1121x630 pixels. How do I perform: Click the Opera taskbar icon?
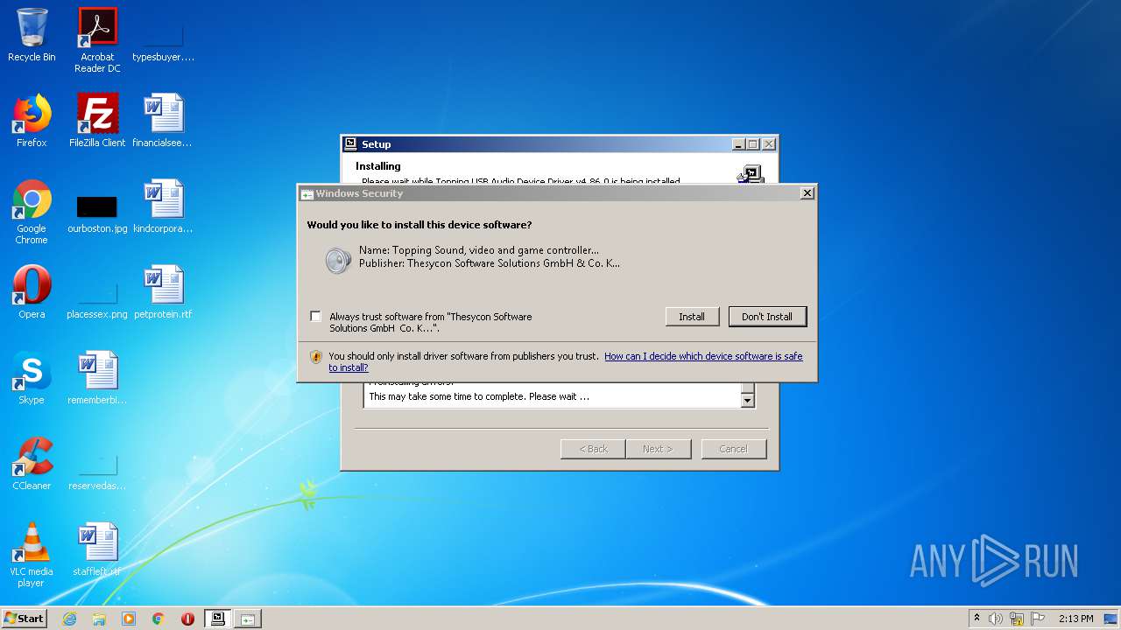[187, 619]
